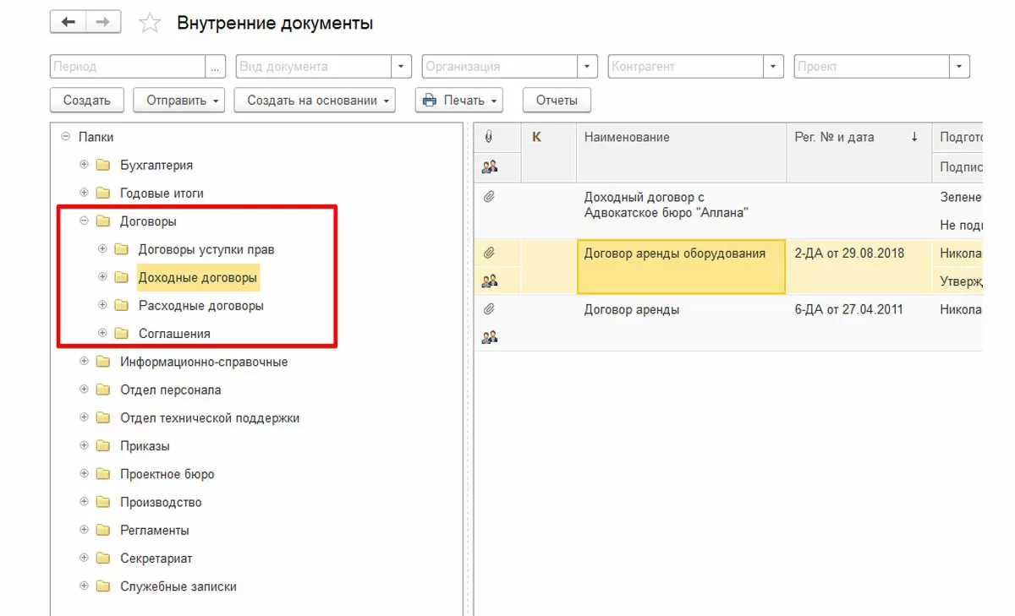Add page to favorites with star icon
Screen dimensions: 1015x616
150,24
